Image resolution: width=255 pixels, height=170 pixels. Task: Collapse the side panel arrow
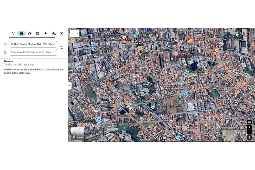(70, 86)
